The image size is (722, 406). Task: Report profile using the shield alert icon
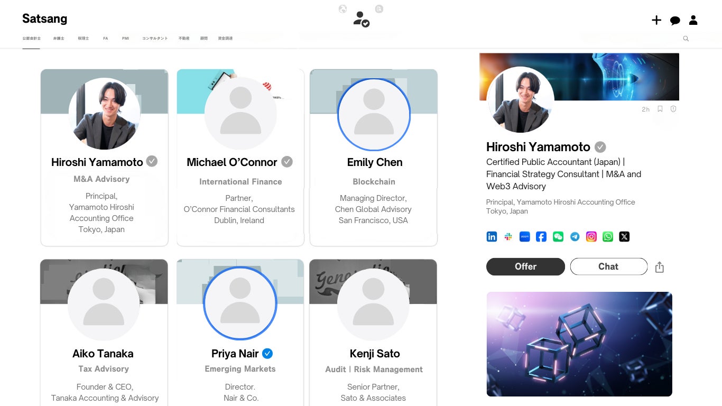coord(673,109)
